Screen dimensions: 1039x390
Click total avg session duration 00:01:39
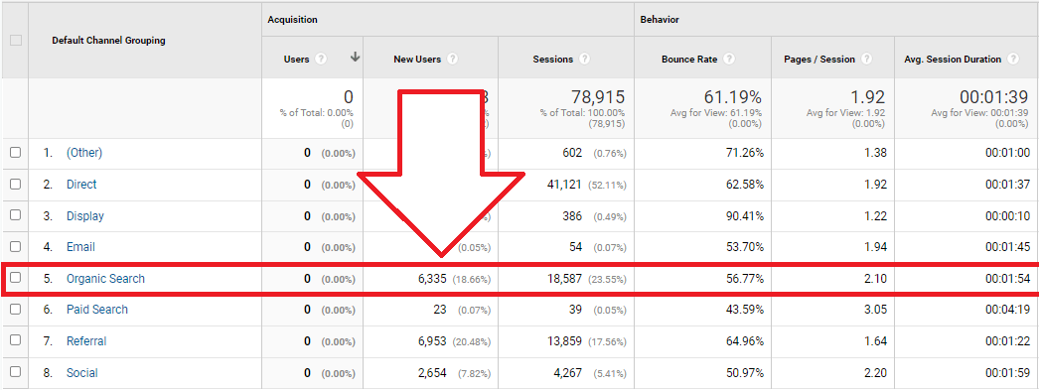(993, 97)
